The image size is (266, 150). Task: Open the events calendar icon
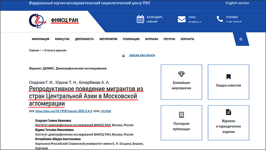(140, 19)
